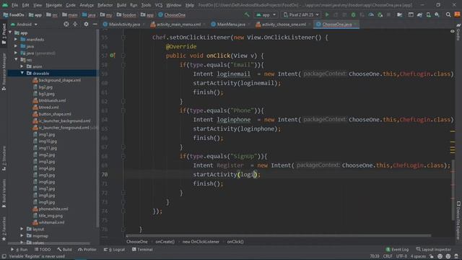Open the Android project view dropdown
This screenshot has height=260, width=462.
pos(24,24)
